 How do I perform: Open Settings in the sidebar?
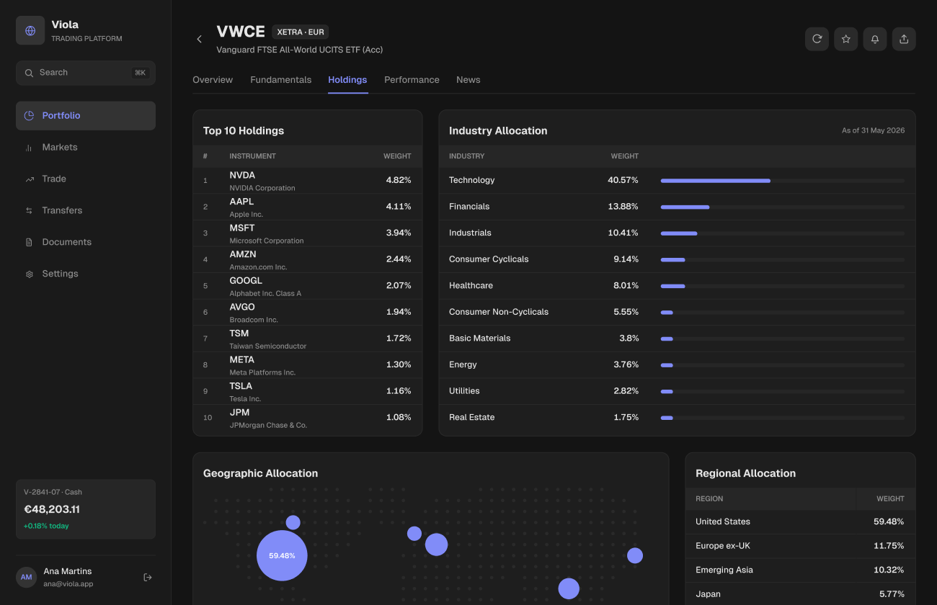(86, 274)
